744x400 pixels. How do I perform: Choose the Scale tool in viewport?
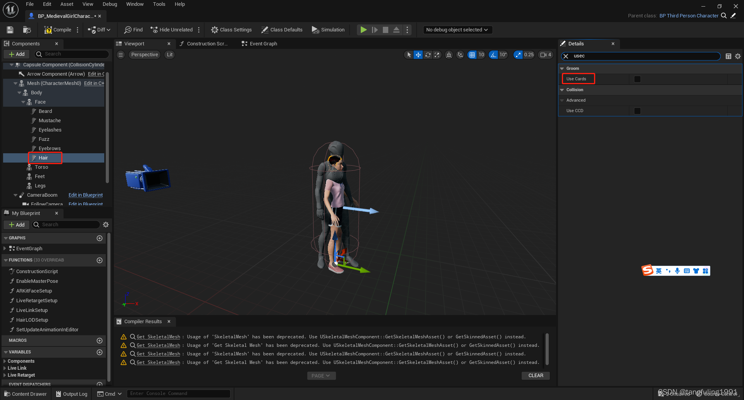(x=437, y=55)
